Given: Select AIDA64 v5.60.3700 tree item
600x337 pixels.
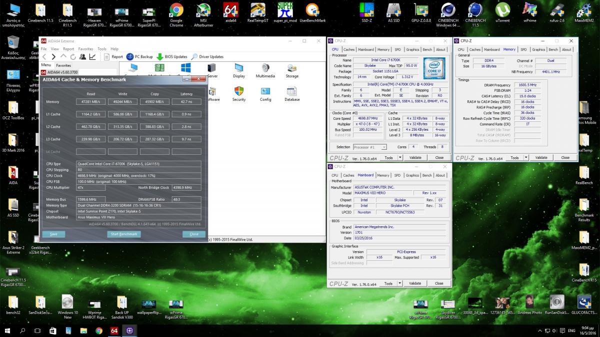Looking at the screenshot, I should click(x=62, y=73).
